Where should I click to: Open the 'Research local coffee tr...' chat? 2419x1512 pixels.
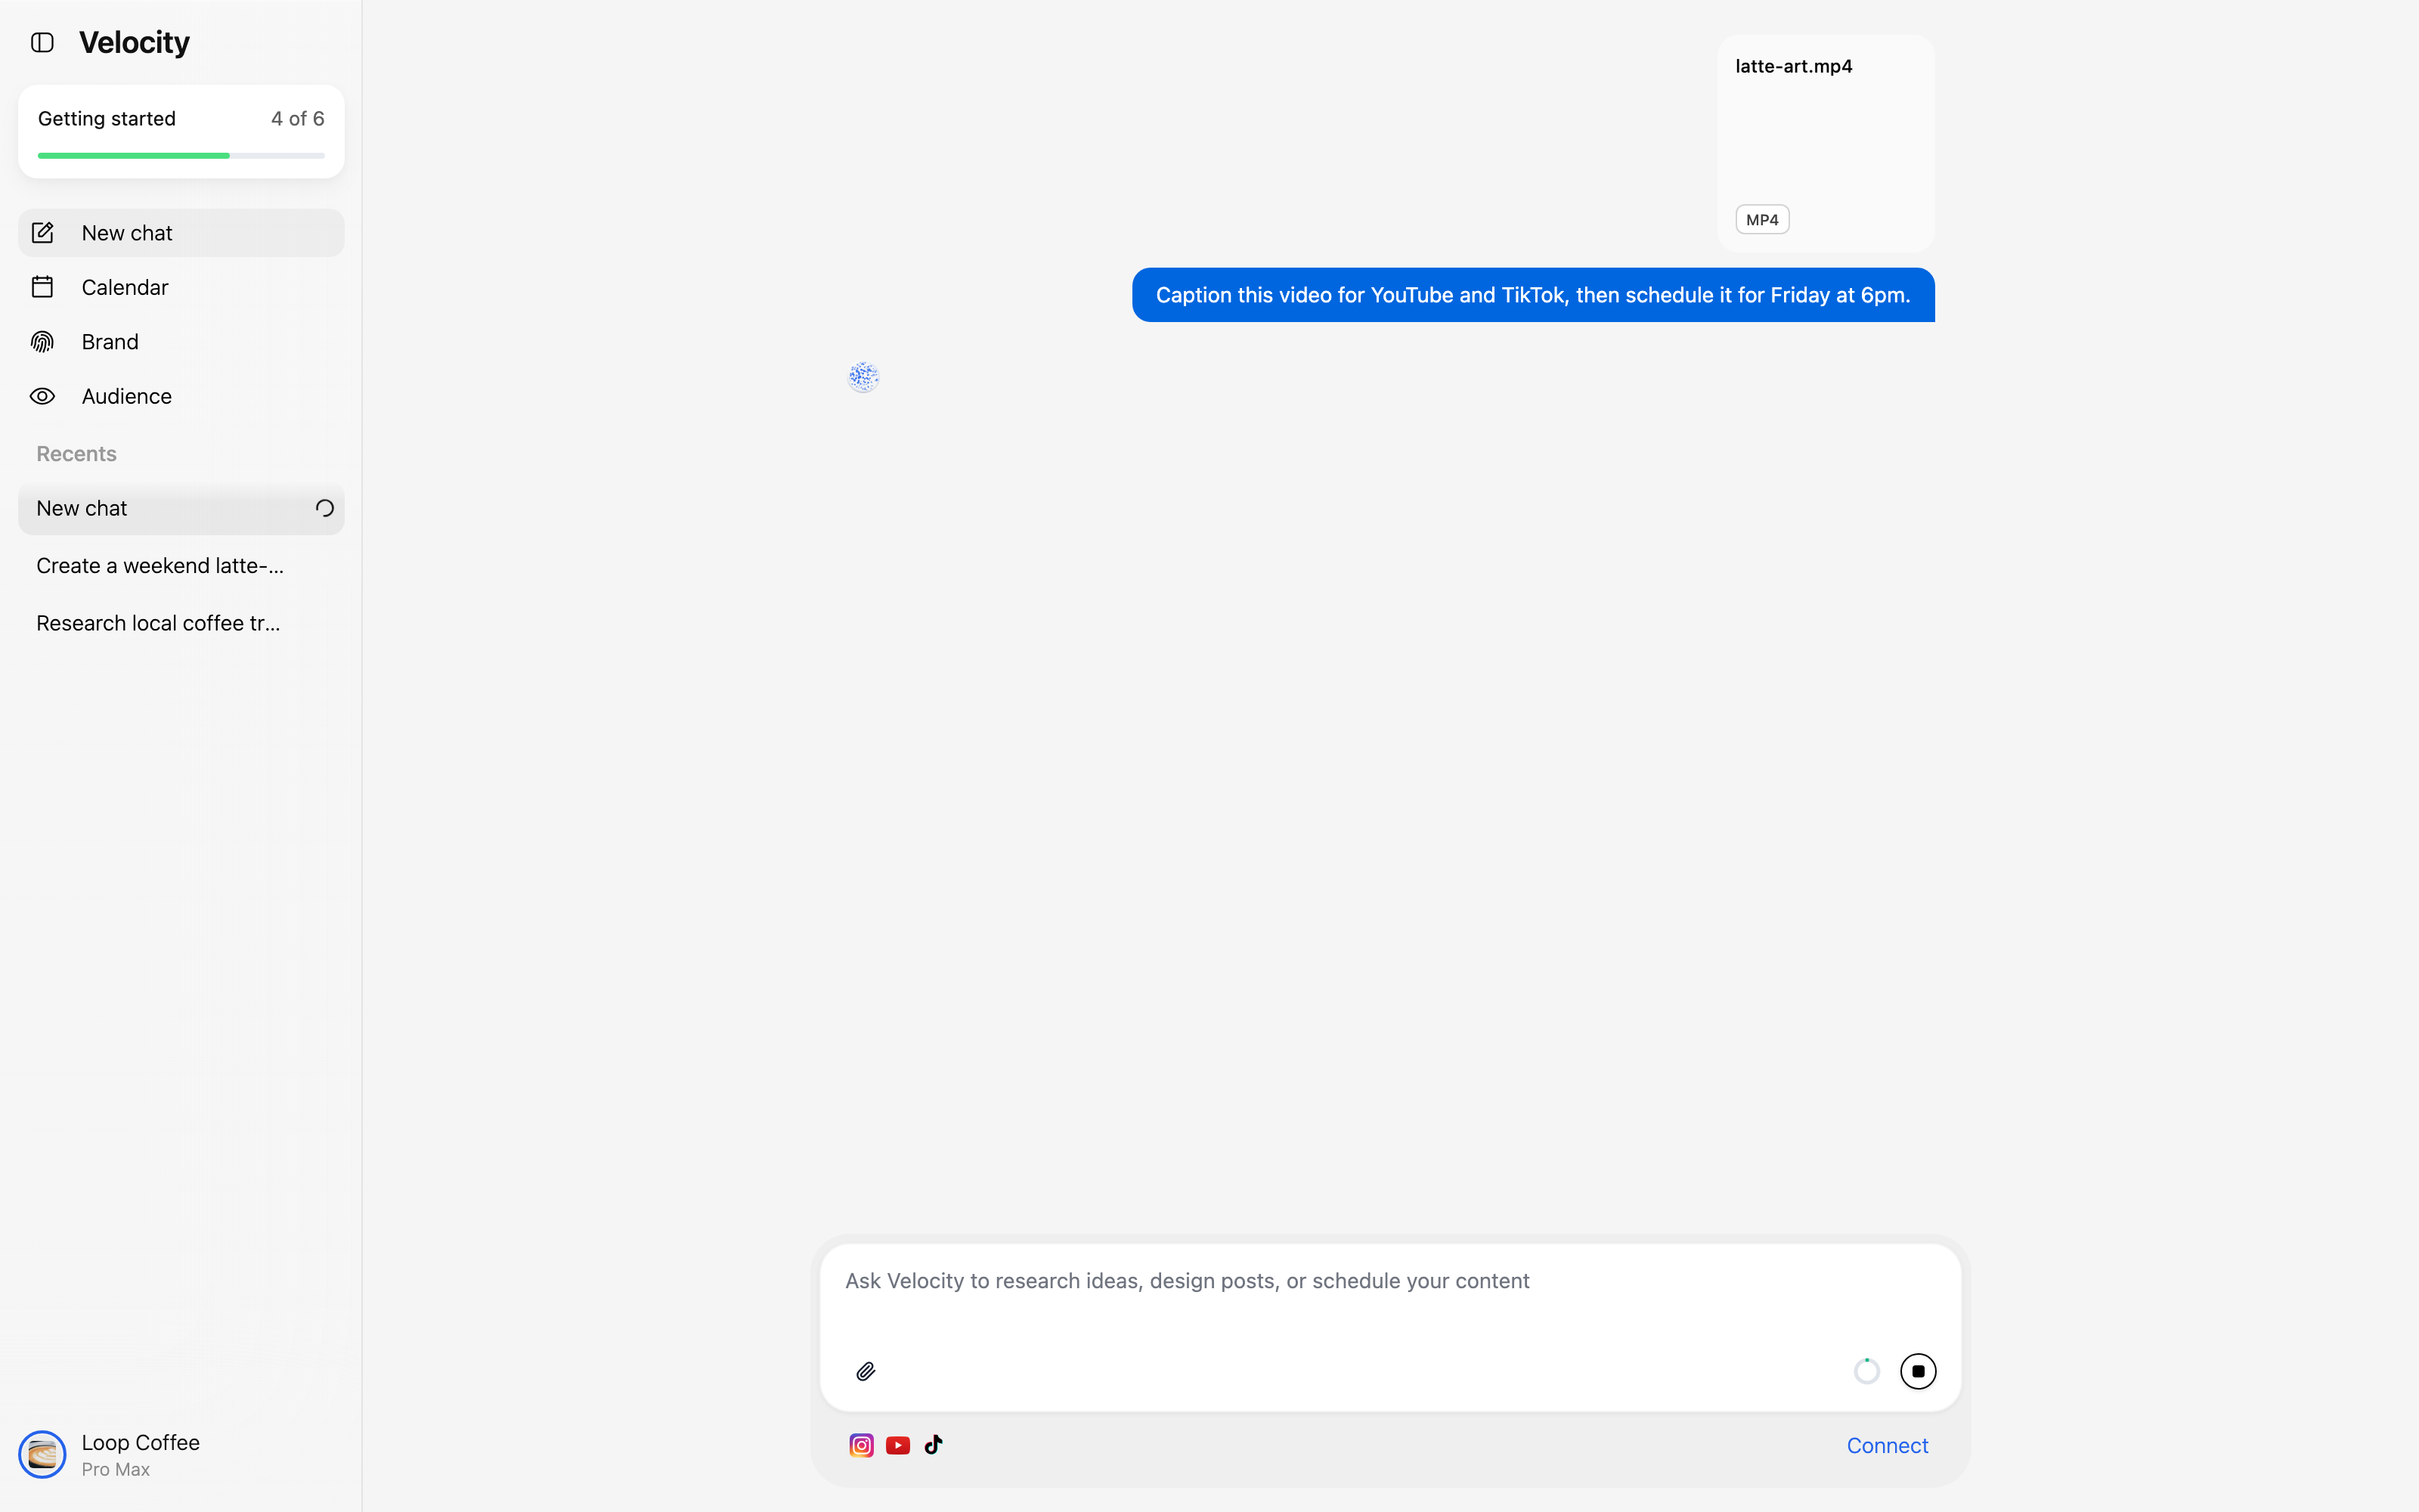(x=181, y=623)
